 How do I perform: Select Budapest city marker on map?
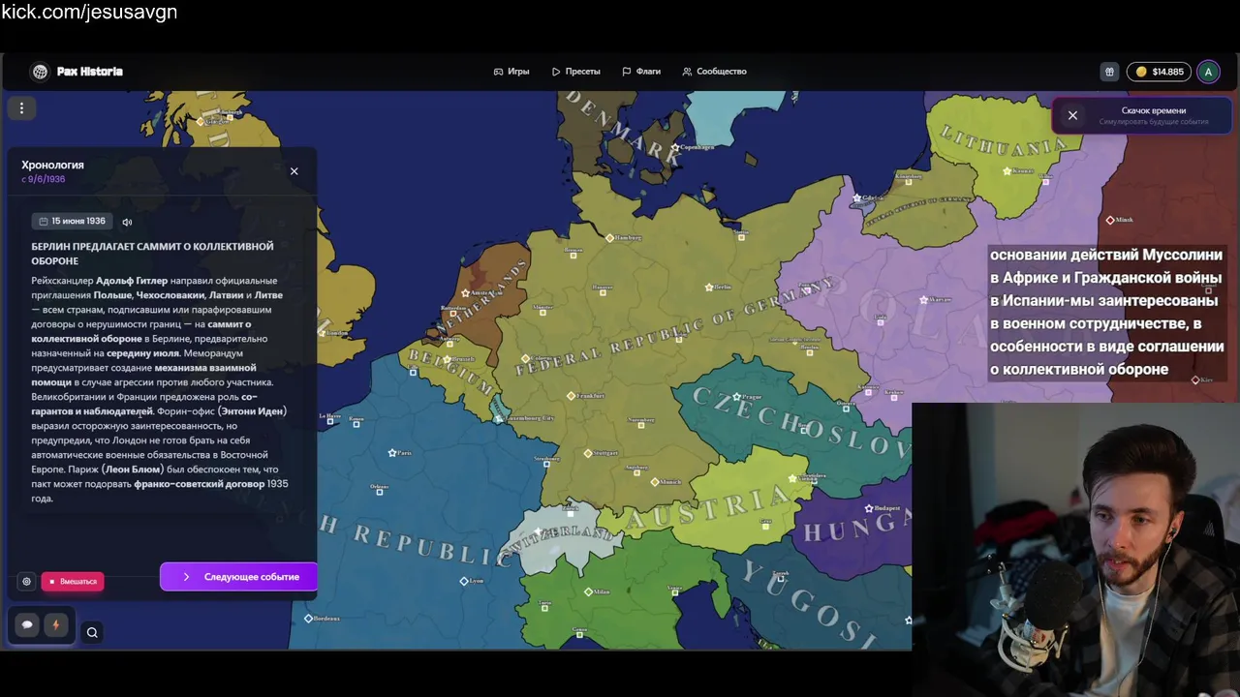pos(869,508)
